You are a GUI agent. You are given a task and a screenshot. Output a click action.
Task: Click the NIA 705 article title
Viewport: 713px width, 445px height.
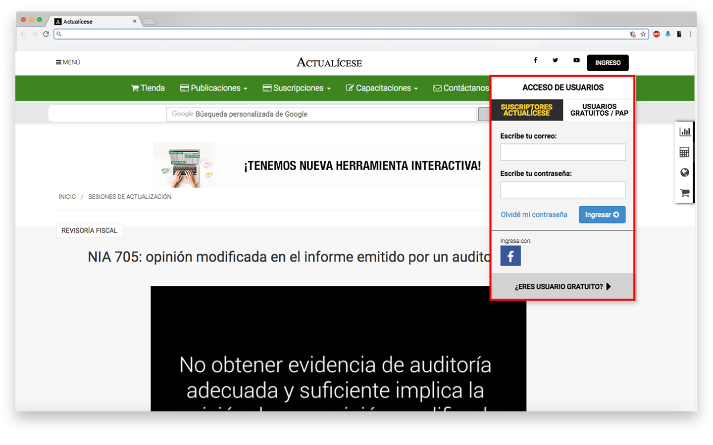(x=289, y=257)
